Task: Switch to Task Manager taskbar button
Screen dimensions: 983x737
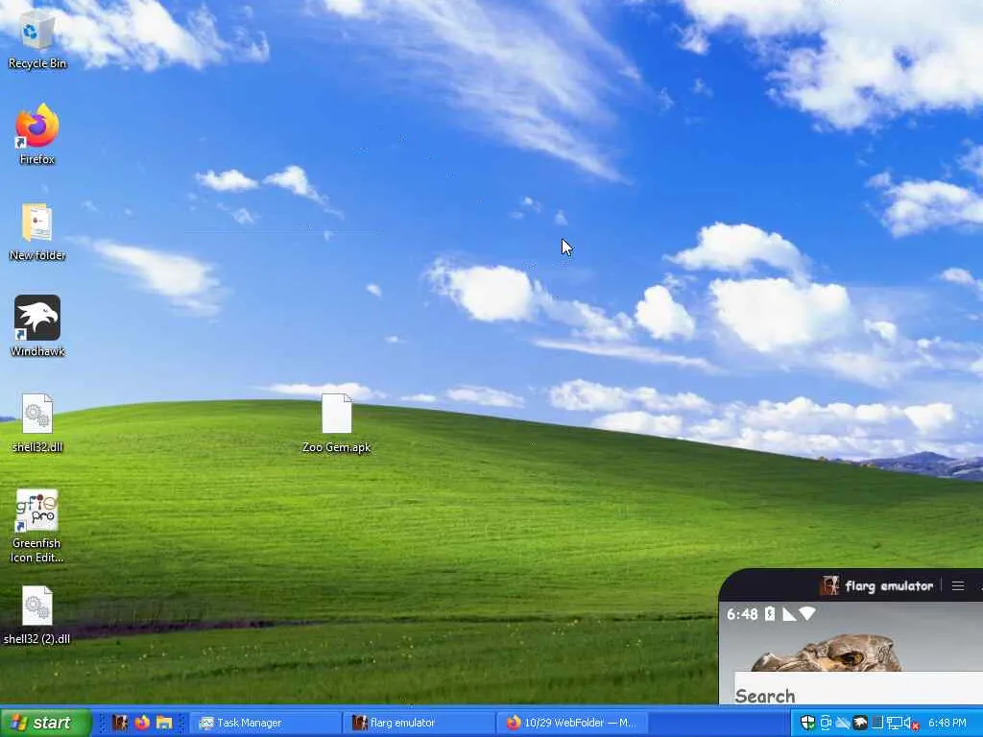Action: (x=266, y=723)
